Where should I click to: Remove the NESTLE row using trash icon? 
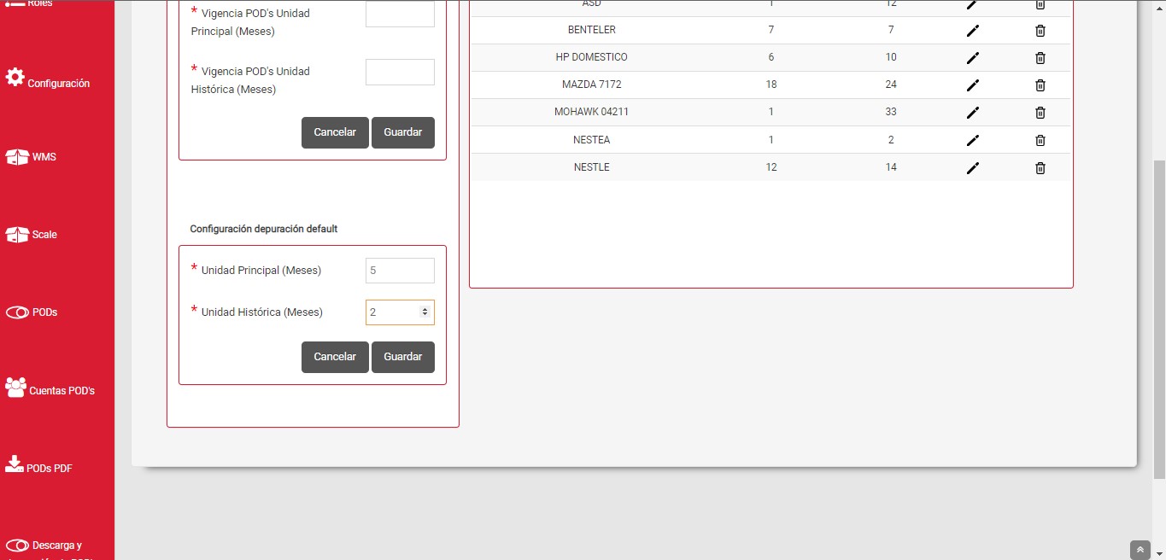tap(1040, 168)
